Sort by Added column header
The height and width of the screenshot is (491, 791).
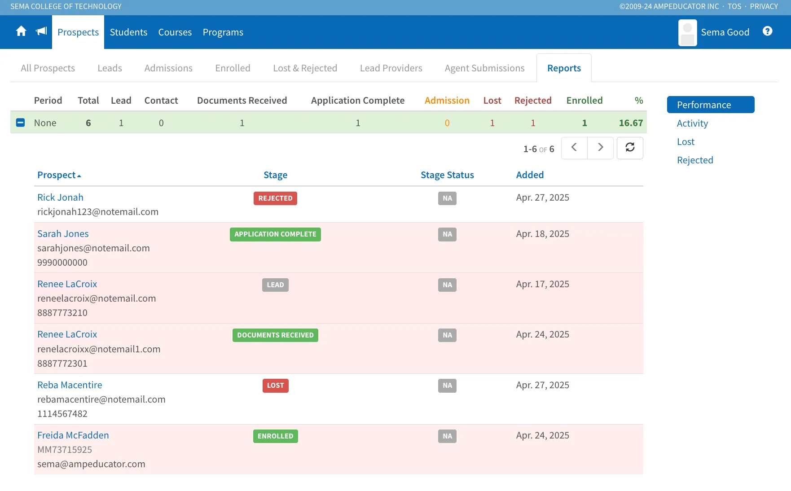point(530,175)
